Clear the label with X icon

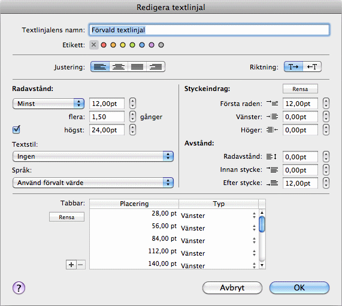pos(94,45)
